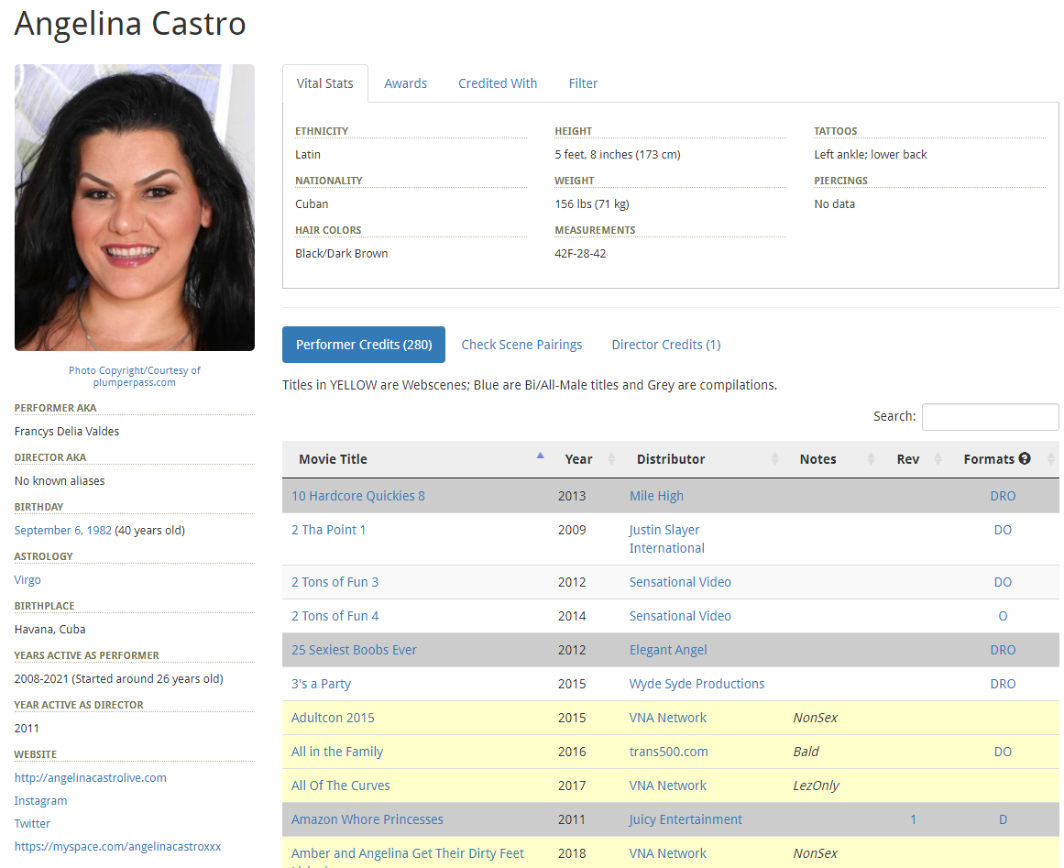The image size is (1064, 868).
Task: Sort the table by Year column
Action: [x=587, y=459]
